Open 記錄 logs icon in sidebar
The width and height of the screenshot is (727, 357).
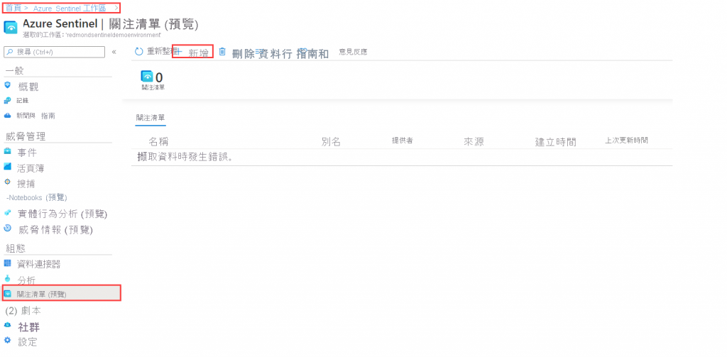point(7,100)
